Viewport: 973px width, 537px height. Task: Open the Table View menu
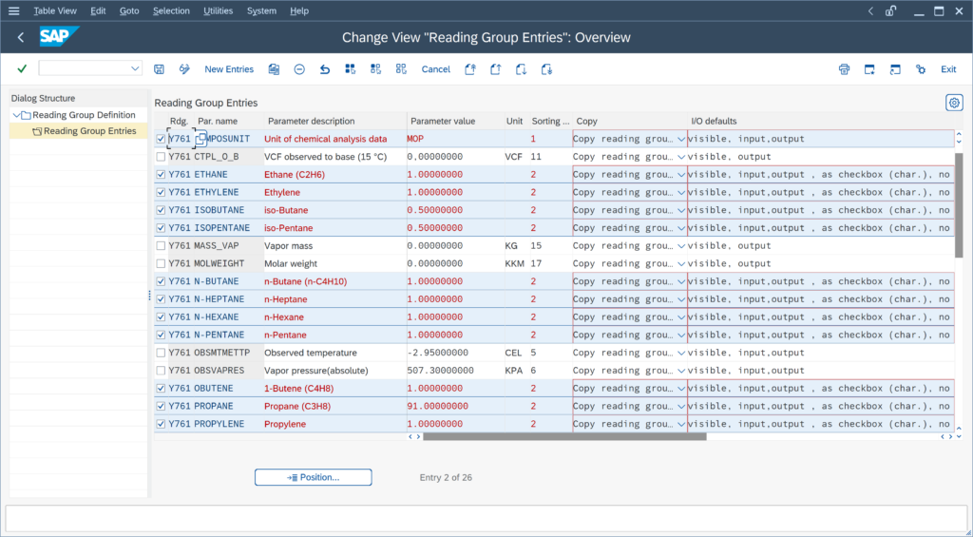[54, 10]
